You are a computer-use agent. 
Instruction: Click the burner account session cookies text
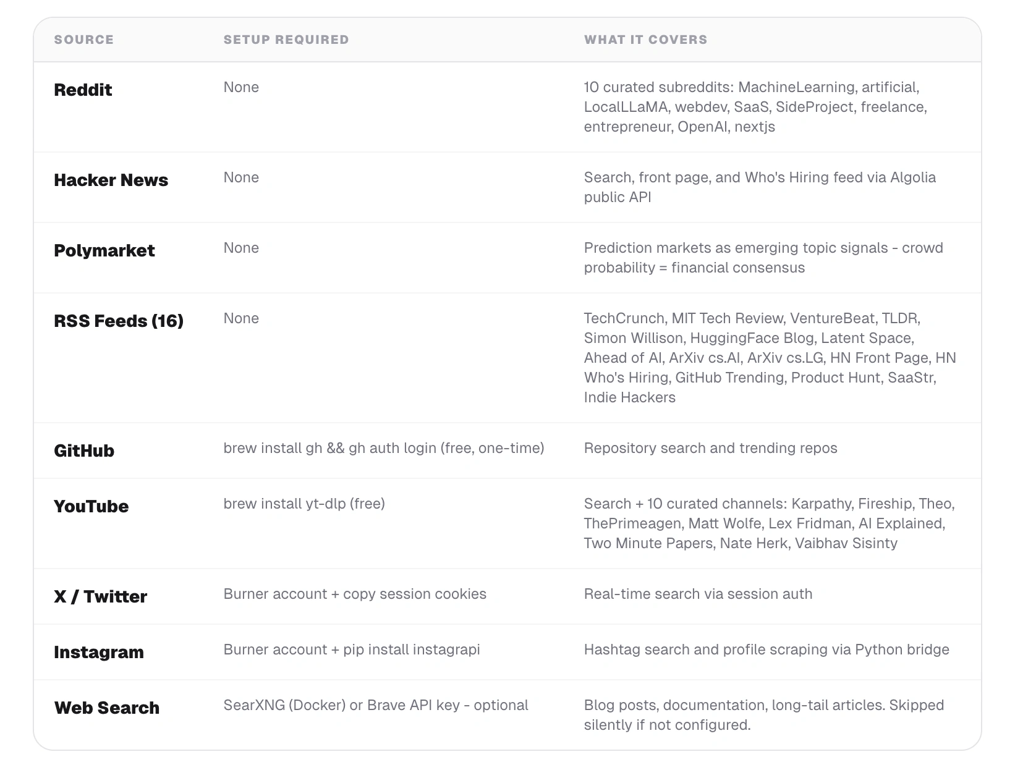pyautogui.click(x=355, y=594)
